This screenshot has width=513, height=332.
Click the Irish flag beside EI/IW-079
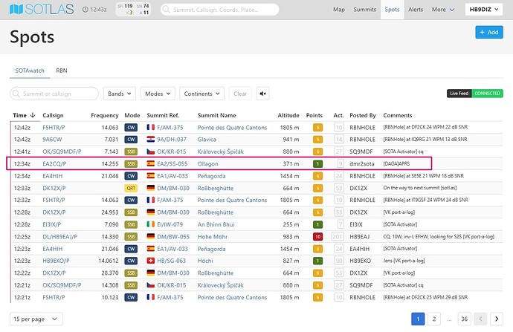(152, 224)
